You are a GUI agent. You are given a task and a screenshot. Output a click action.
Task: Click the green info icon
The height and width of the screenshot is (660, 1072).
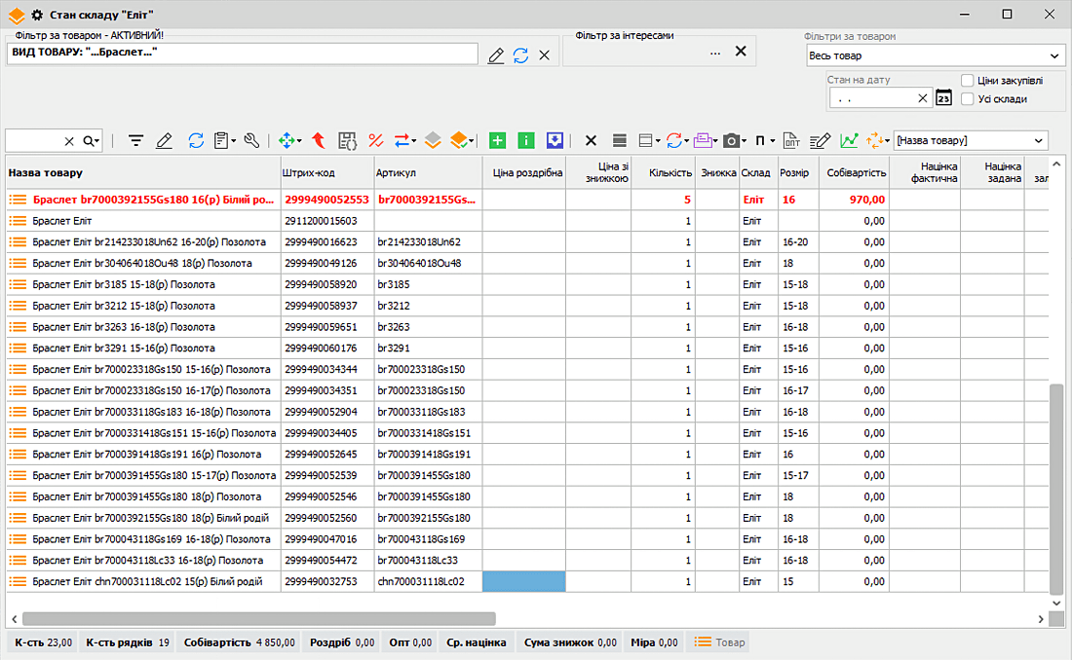click(x=526, y=141)
